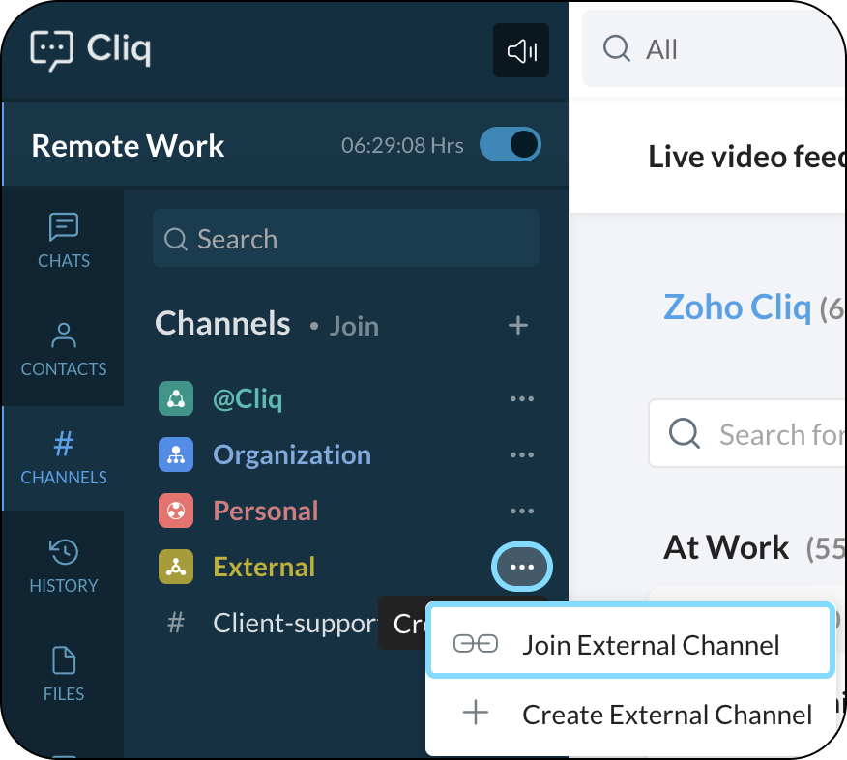
Task: Focus the top All search bar
Action: (715, 48)
